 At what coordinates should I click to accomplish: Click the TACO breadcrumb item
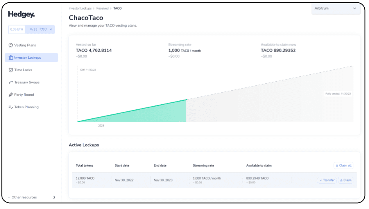[x=117, y=9]
